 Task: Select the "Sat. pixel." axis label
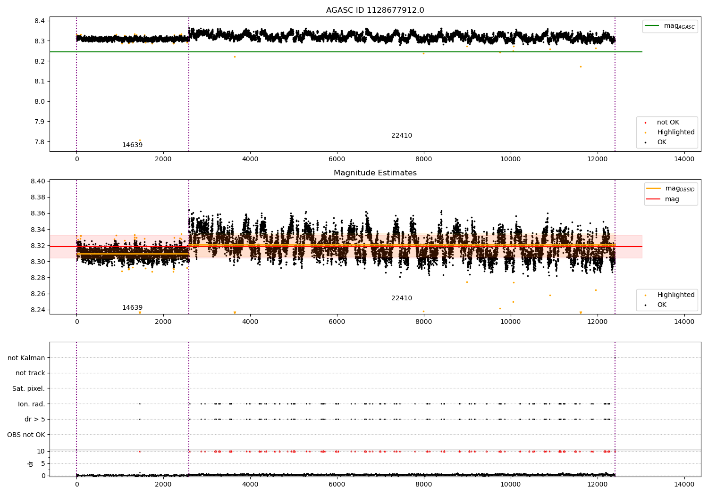pos(29,389)
